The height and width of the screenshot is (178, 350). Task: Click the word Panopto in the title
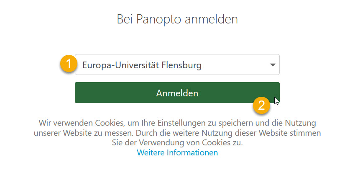coord(157,19)
